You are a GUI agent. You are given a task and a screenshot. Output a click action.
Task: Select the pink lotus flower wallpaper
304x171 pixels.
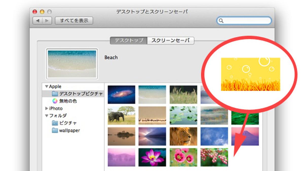[152, 157]
